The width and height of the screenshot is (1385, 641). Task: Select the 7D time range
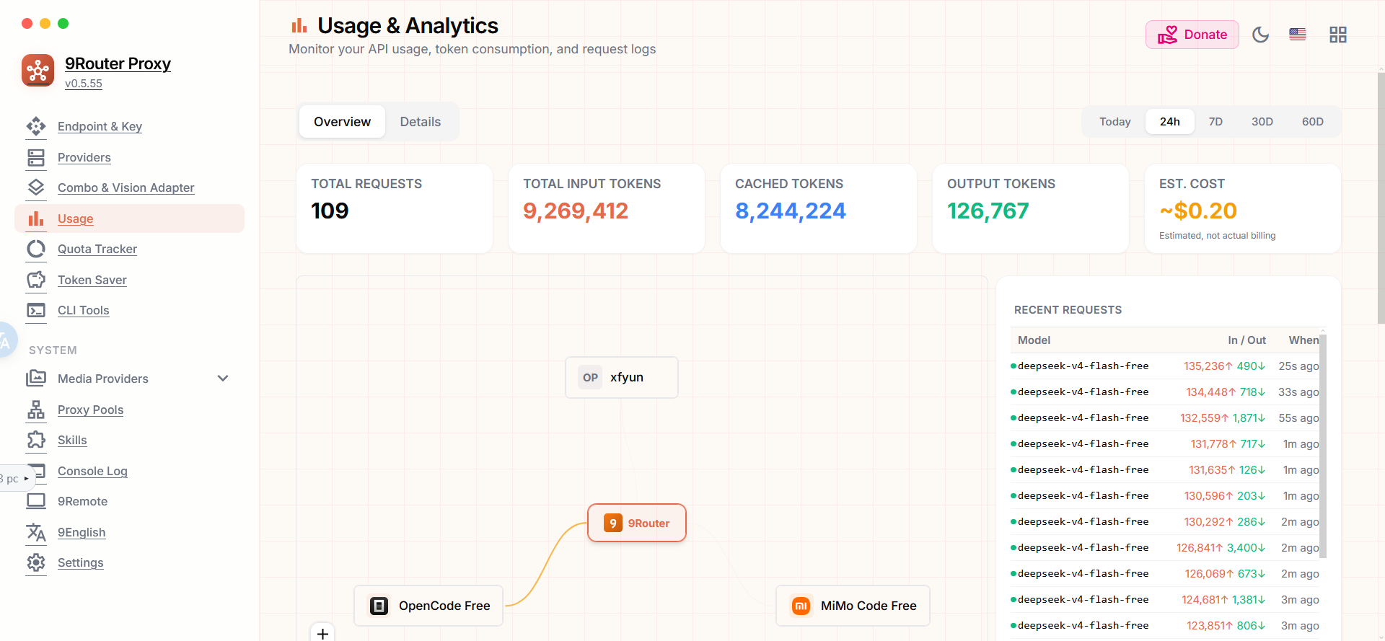click(1215, 122)
